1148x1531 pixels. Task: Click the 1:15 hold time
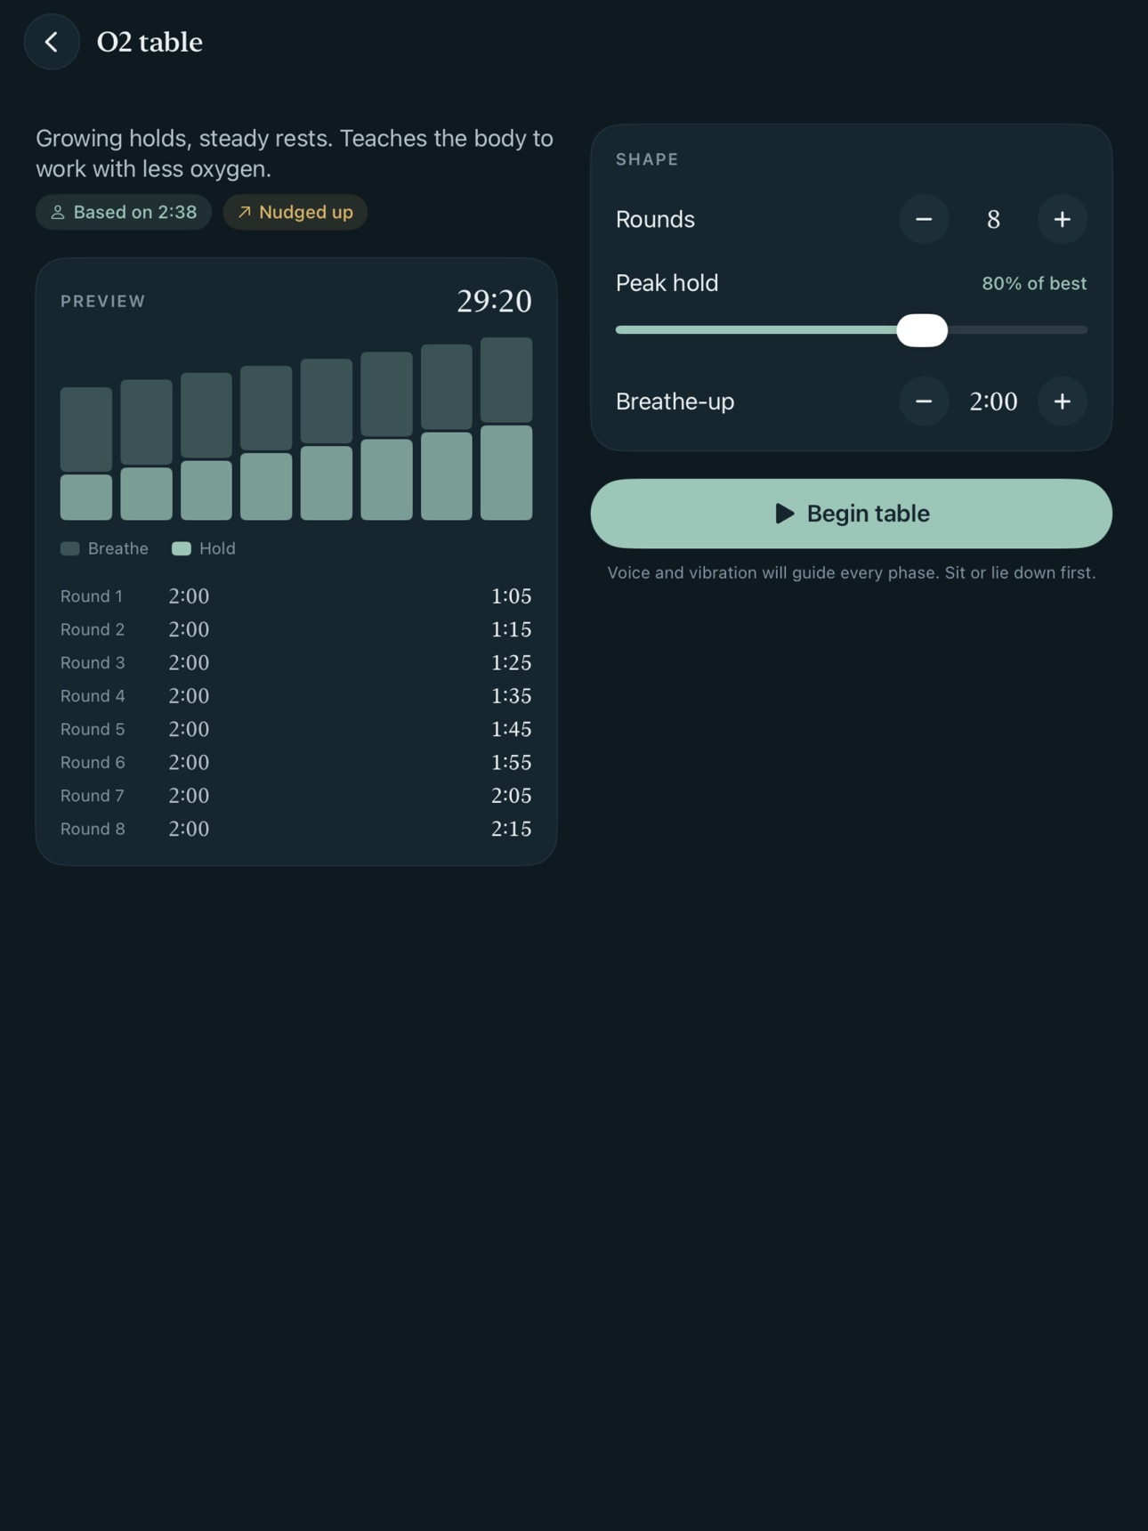coord(512,629)
